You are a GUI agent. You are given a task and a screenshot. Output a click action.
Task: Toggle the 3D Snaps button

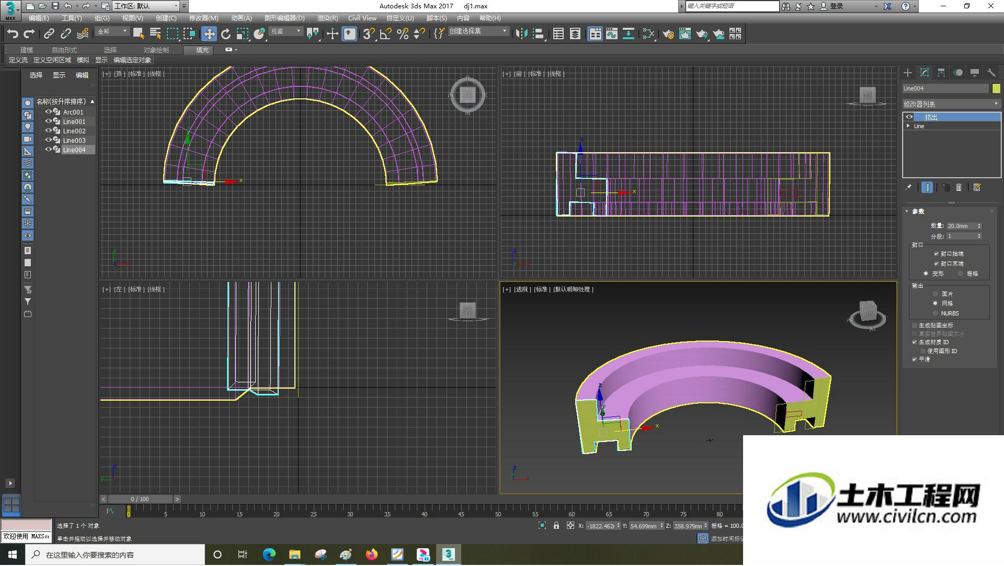click(369, 34)
